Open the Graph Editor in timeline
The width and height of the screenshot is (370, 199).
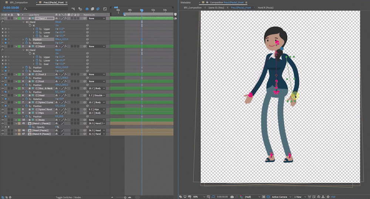click(105, 8)
